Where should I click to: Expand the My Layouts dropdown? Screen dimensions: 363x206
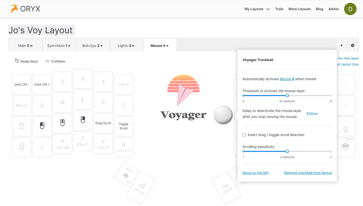(x=257, y=9)
